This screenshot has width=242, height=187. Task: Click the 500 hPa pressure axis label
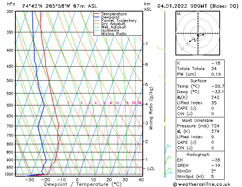[11, 80]
